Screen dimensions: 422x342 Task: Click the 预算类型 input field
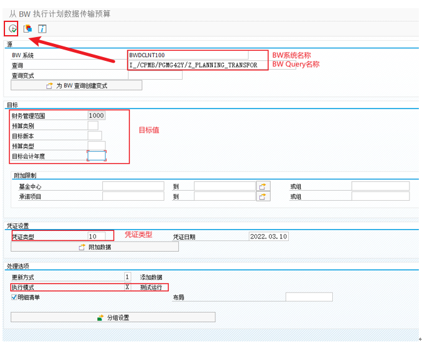tap(96, 146)
